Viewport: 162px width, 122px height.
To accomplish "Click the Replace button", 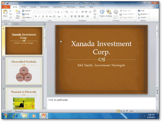I will tap(143, 14).
